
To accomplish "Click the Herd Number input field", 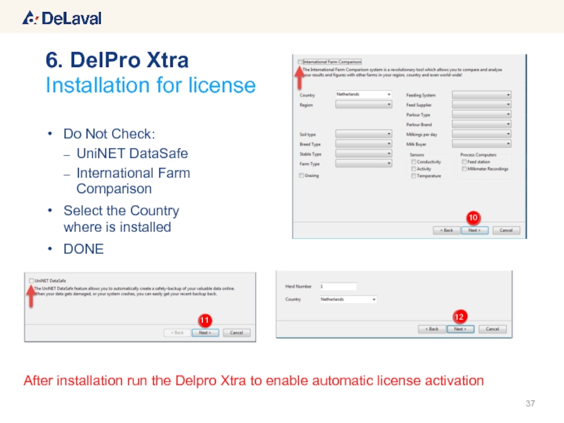I will [338, 286].
